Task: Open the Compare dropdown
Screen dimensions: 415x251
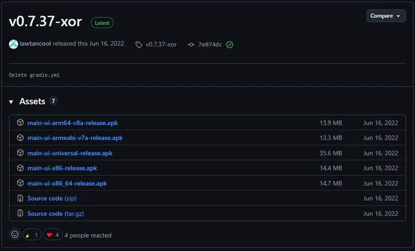Action: tap(386, 16)
